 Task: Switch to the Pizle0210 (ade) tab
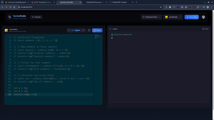(x=121, y=2)
